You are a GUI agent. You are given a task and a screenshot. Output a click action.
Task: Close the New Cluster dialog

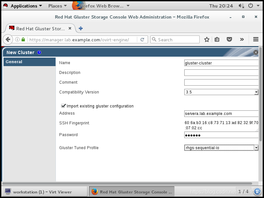[x=256, y=52]
